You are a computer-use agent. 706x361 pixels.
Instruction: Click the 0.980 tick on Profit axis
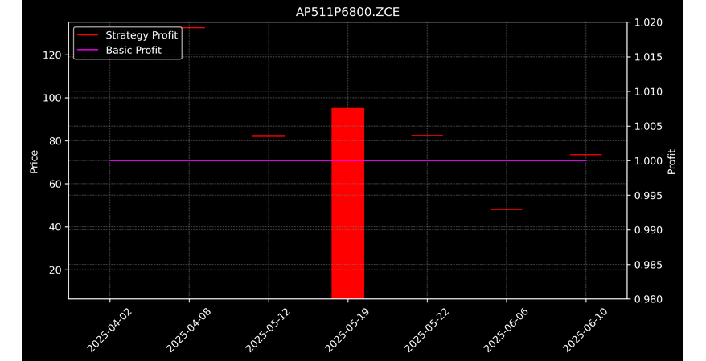point(648,299)
